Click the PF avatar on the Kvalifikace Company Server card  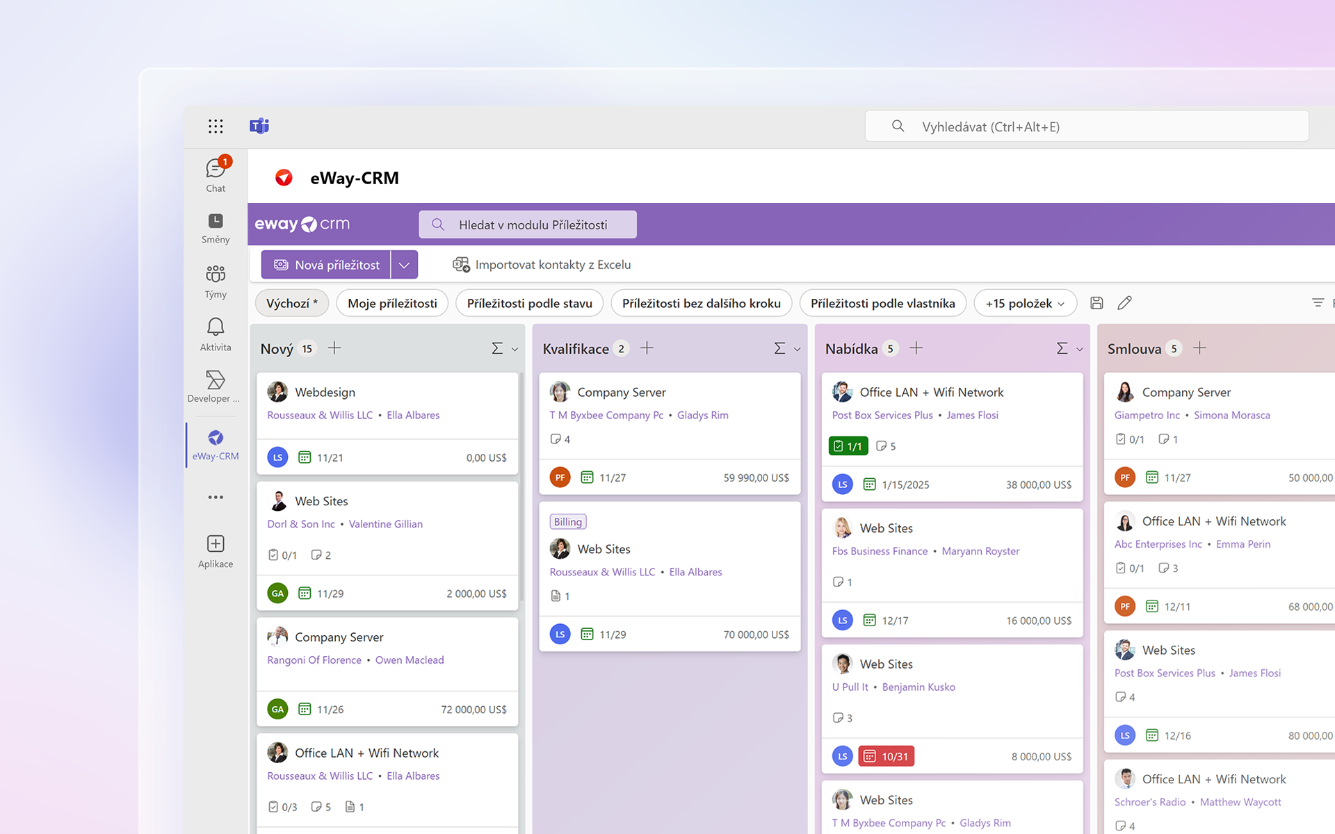[560, 477]
